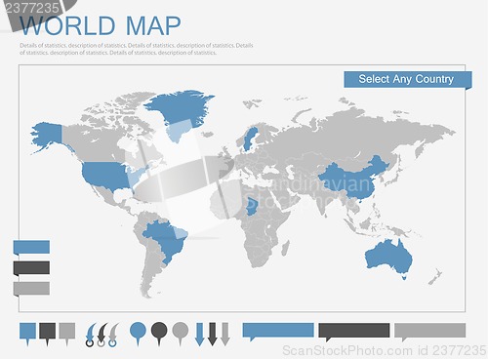This screenshot has width=488, height=359.
Task: Click the light gray ribbon label left of map
Action: point(31,289)
